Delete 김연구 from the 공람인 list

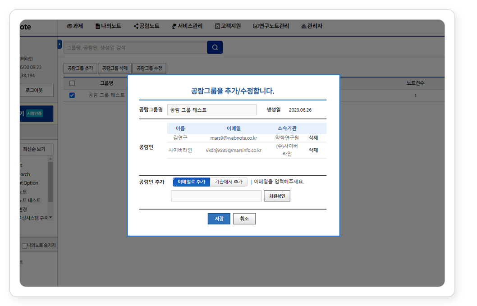[x=313, y=138]
